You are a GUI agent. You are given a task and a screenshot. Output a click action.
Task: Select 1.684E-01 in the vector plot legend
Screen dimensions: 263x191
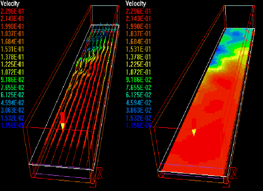12,41
